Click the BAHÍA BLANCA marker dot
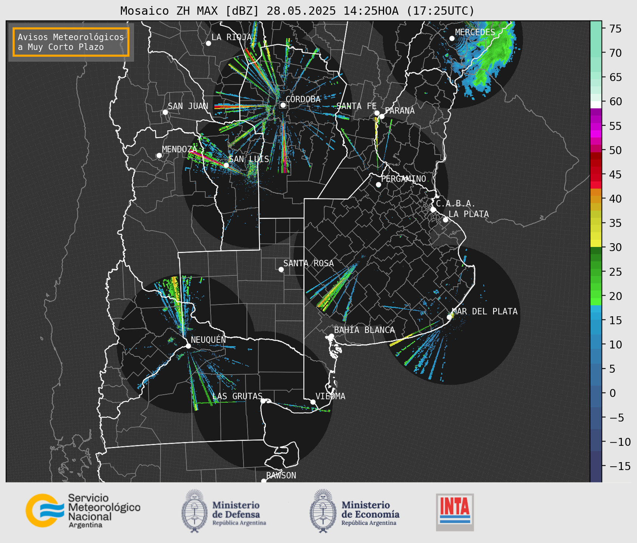This screenshot has width=637, height=543. tap(331, 336)
